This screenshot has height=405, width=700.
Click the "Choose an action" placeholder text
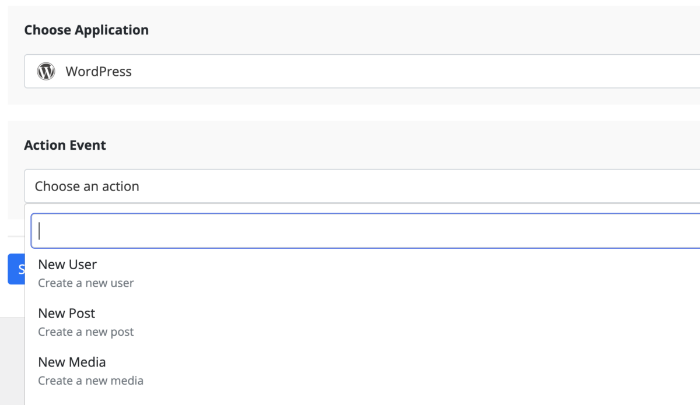(87, 186)
